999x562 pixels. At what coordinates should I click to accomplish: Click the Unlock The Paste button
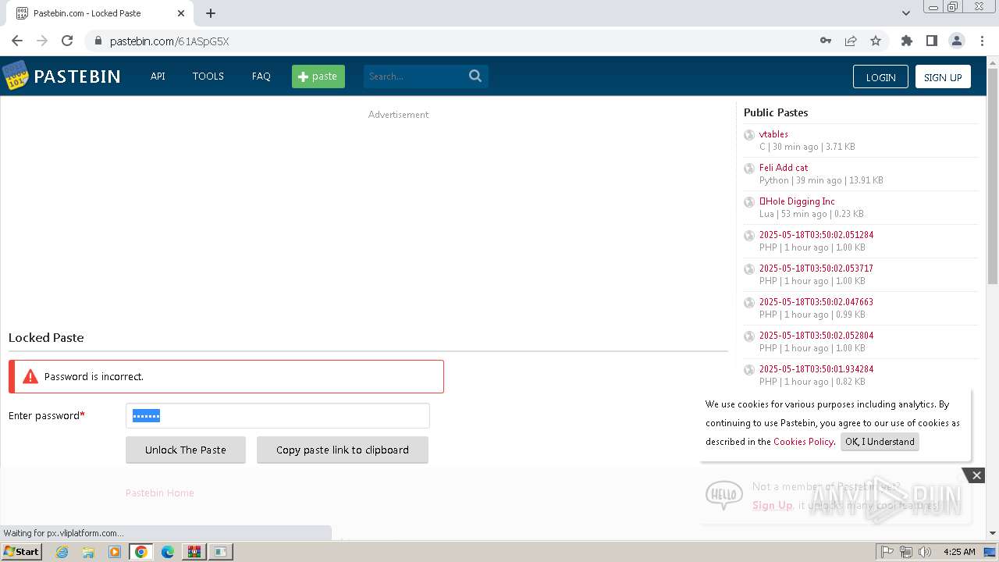pyautogui.click(x=186, y=450)
